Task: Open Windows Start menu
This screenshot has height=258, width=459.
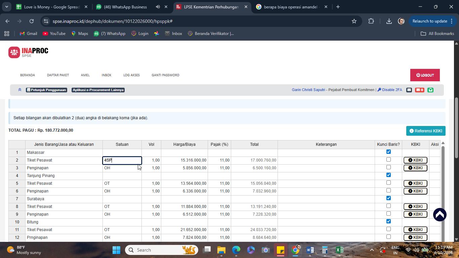Action: [x=116, y=250]
